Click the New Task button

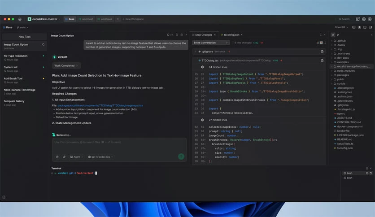pyautogui.click(x=24, y=37)
